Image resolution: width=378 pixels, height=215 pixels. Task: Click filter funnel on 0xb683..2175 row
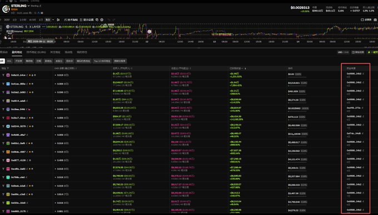click(x=3, y=211)
